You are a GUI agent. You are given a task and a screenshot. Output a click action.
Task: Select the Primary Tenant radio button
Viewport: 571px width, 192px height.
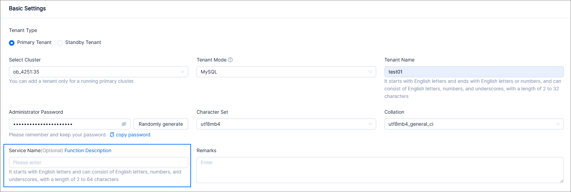[x=12, y=43]
